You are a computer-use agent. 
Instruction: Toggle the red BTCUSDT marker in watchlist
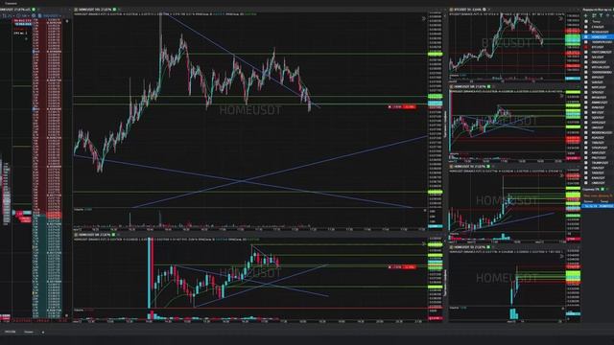coord(586,47)
